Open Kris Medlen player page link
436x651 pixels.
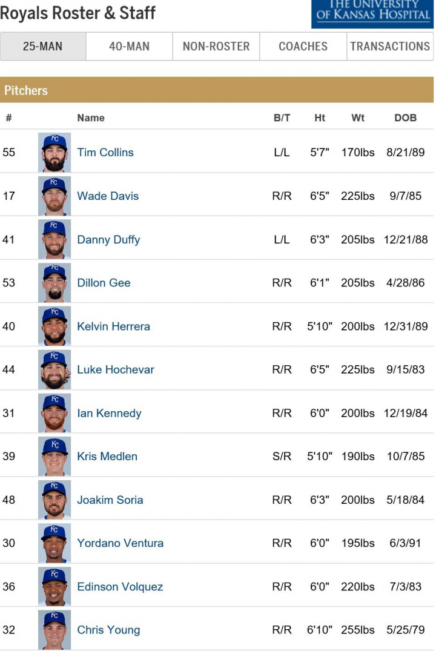click(x=107, y=456)
